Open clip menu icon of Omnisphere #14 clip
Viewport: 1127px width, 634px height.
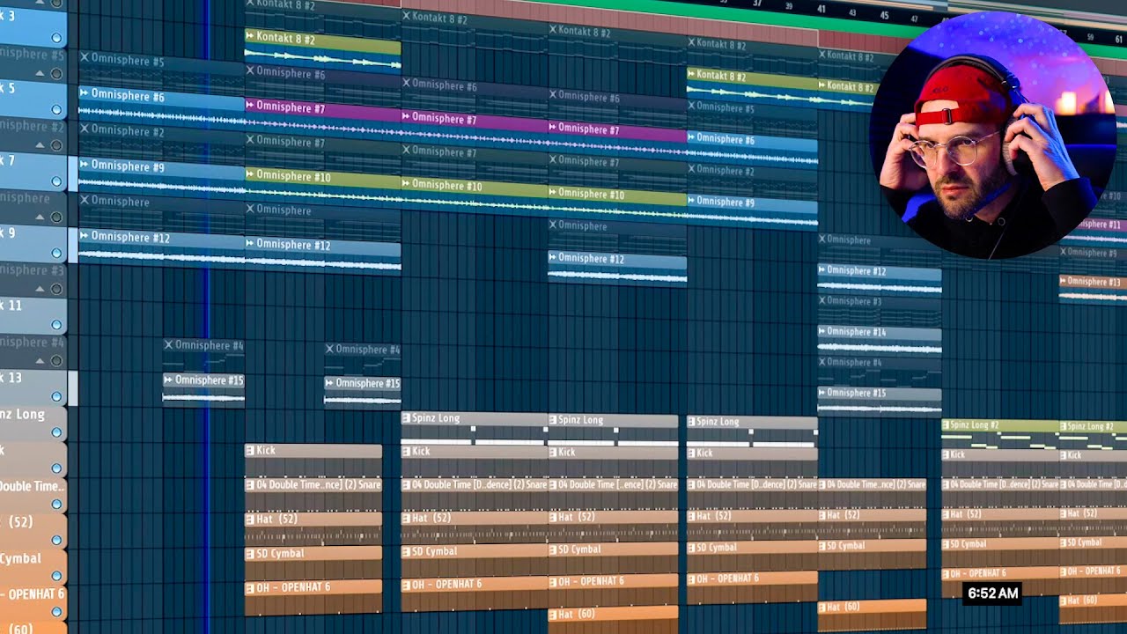pos(823,332)
